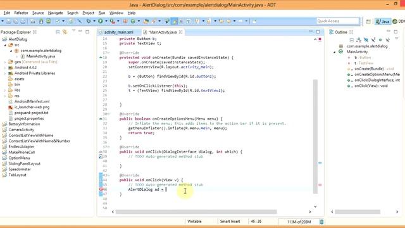
Task: Maximize the editor area
Action: click(318, 32)
